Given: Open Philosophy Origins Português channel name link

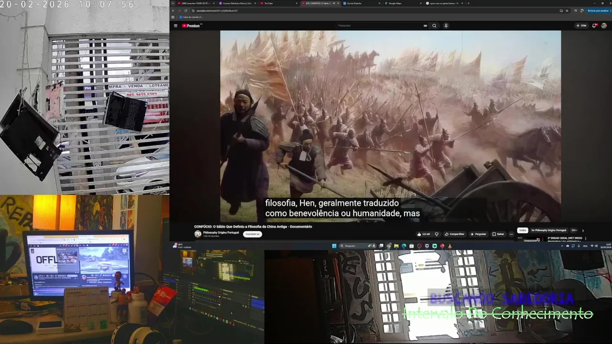Looking at the screenshot, I should pos(221,233).
